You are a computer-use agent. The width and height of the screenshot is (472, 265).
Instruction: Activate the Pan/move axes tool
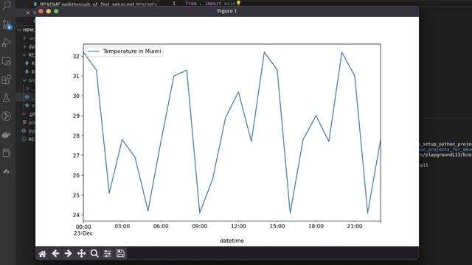click(x=81, y=253)
